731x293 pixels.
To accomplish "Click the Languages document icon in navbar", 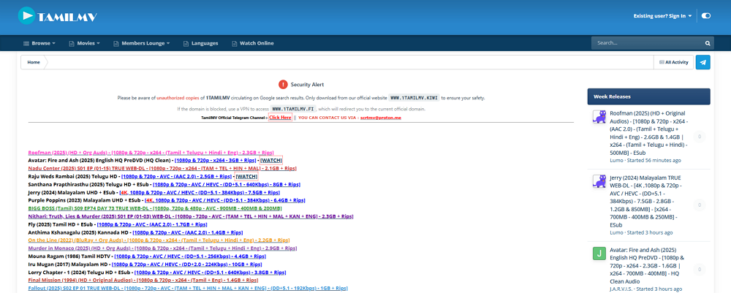I will coord(186,44).
